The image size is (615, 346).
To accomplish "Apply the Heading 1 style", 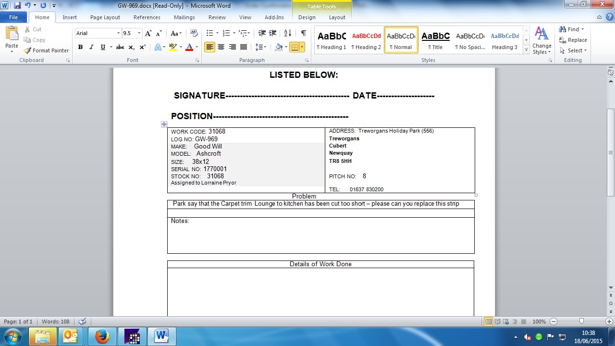I will click(331, 40).
